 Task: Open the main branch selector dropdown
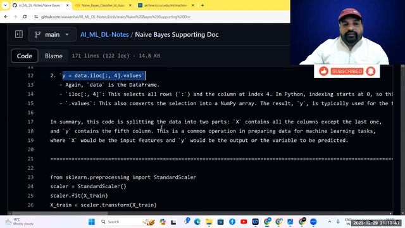point(52,34)
